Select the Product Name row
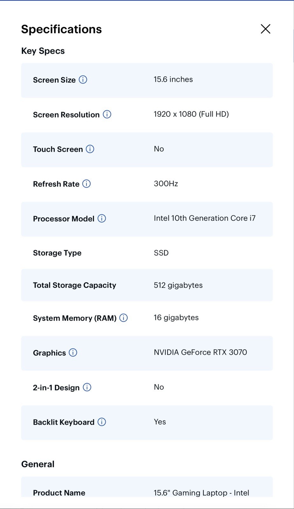Image resolution: width=294 pixels, height=509 pixels. 147,487
